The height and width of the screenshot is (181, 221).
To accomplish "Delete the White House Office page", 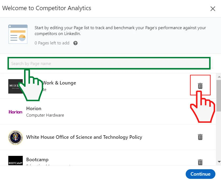I will (200, 137).
